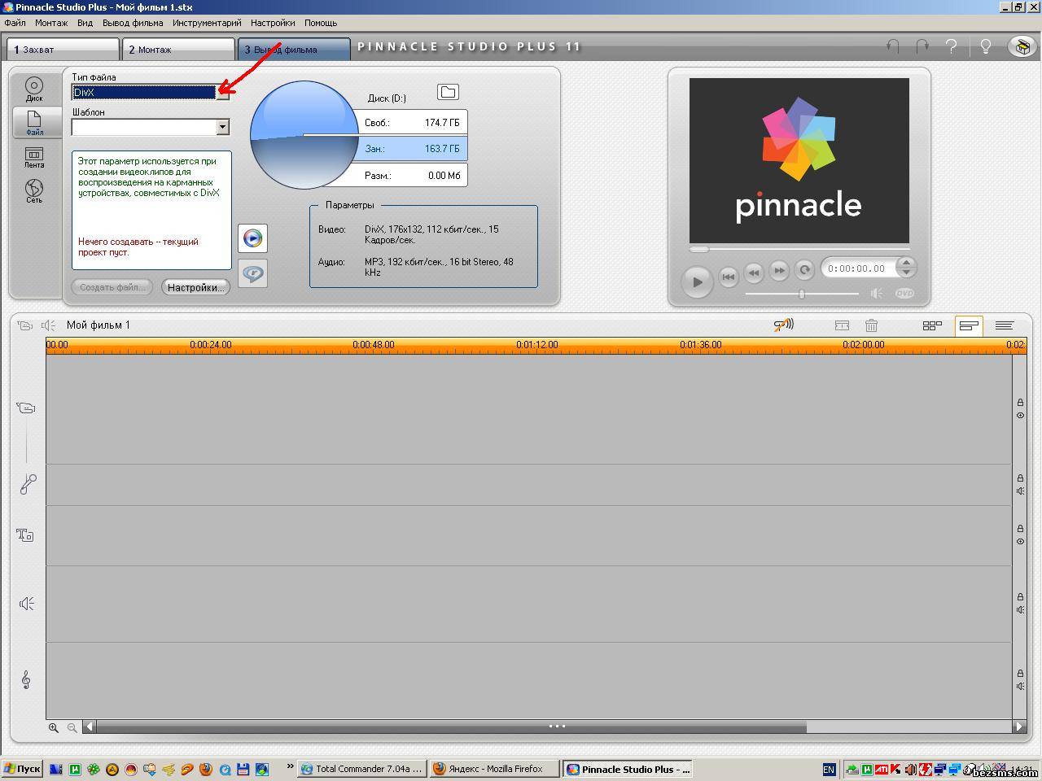Click the music treble clef track icon

[26, 679]
